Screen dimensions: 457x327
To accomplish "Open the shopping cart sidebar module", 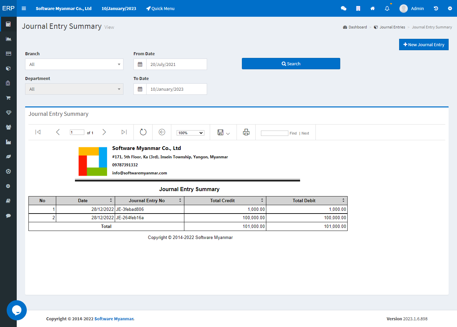I will (x=8, y=98).
